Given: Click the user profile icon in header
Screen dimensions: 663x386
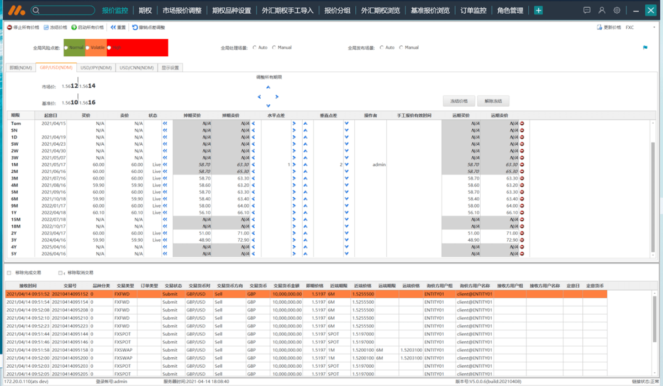Looking at the screenshot, I should tap(602, 10).
